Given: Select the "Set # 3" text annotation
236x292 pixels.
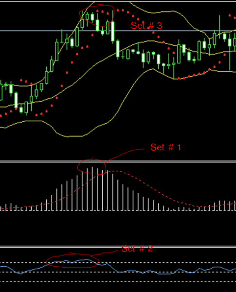Looking at the screenshot, I should pyautogui.click(x=146, y=25).
